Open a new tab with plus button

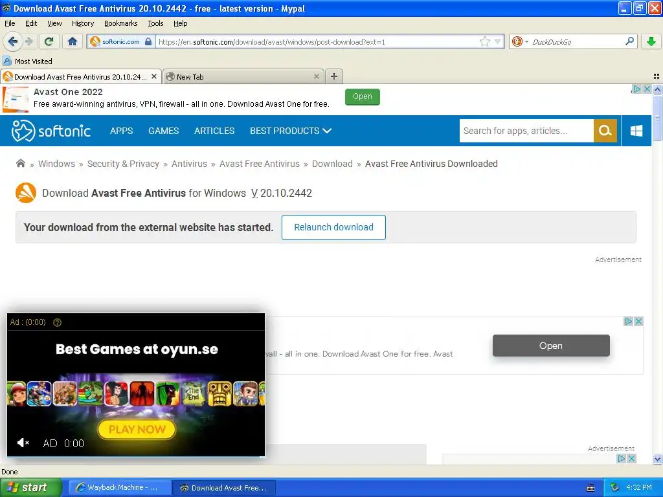[x=334, y=76]
